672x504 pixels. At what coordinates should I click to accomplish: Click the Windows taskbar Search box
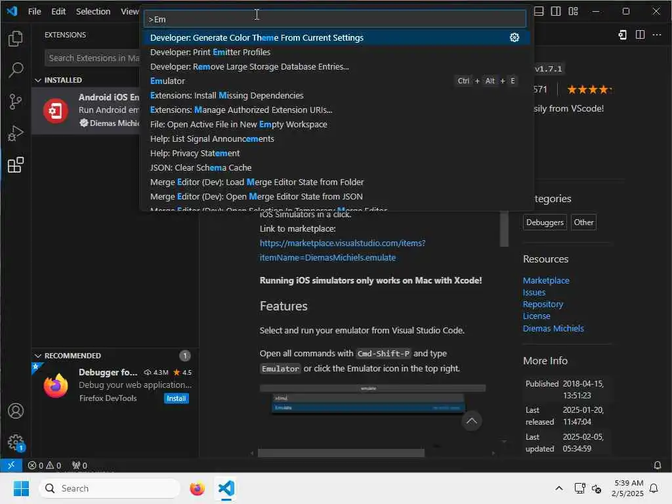110,488
